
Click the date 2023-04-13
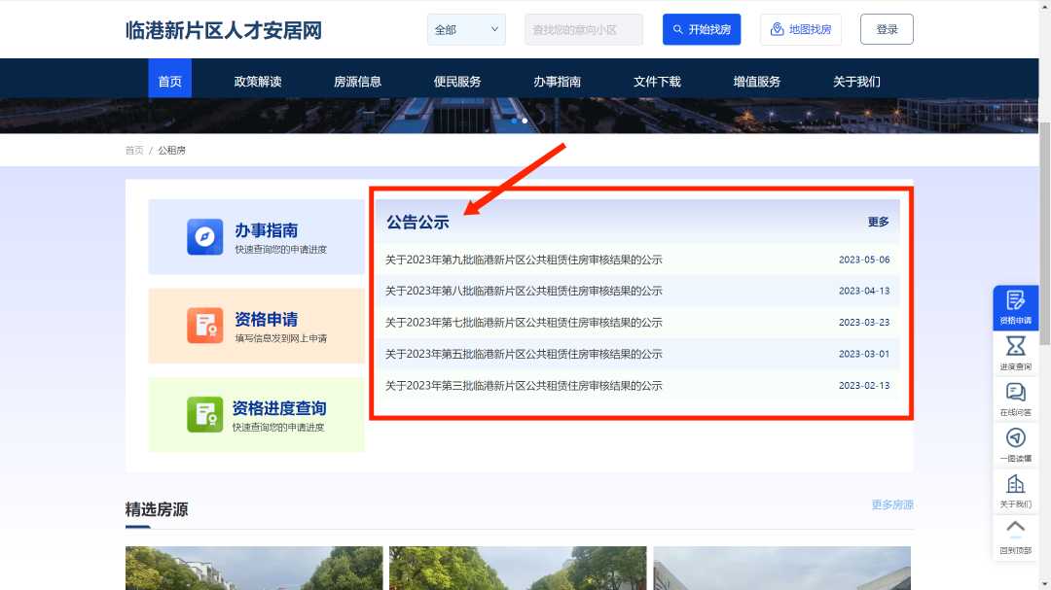(864, 292)
